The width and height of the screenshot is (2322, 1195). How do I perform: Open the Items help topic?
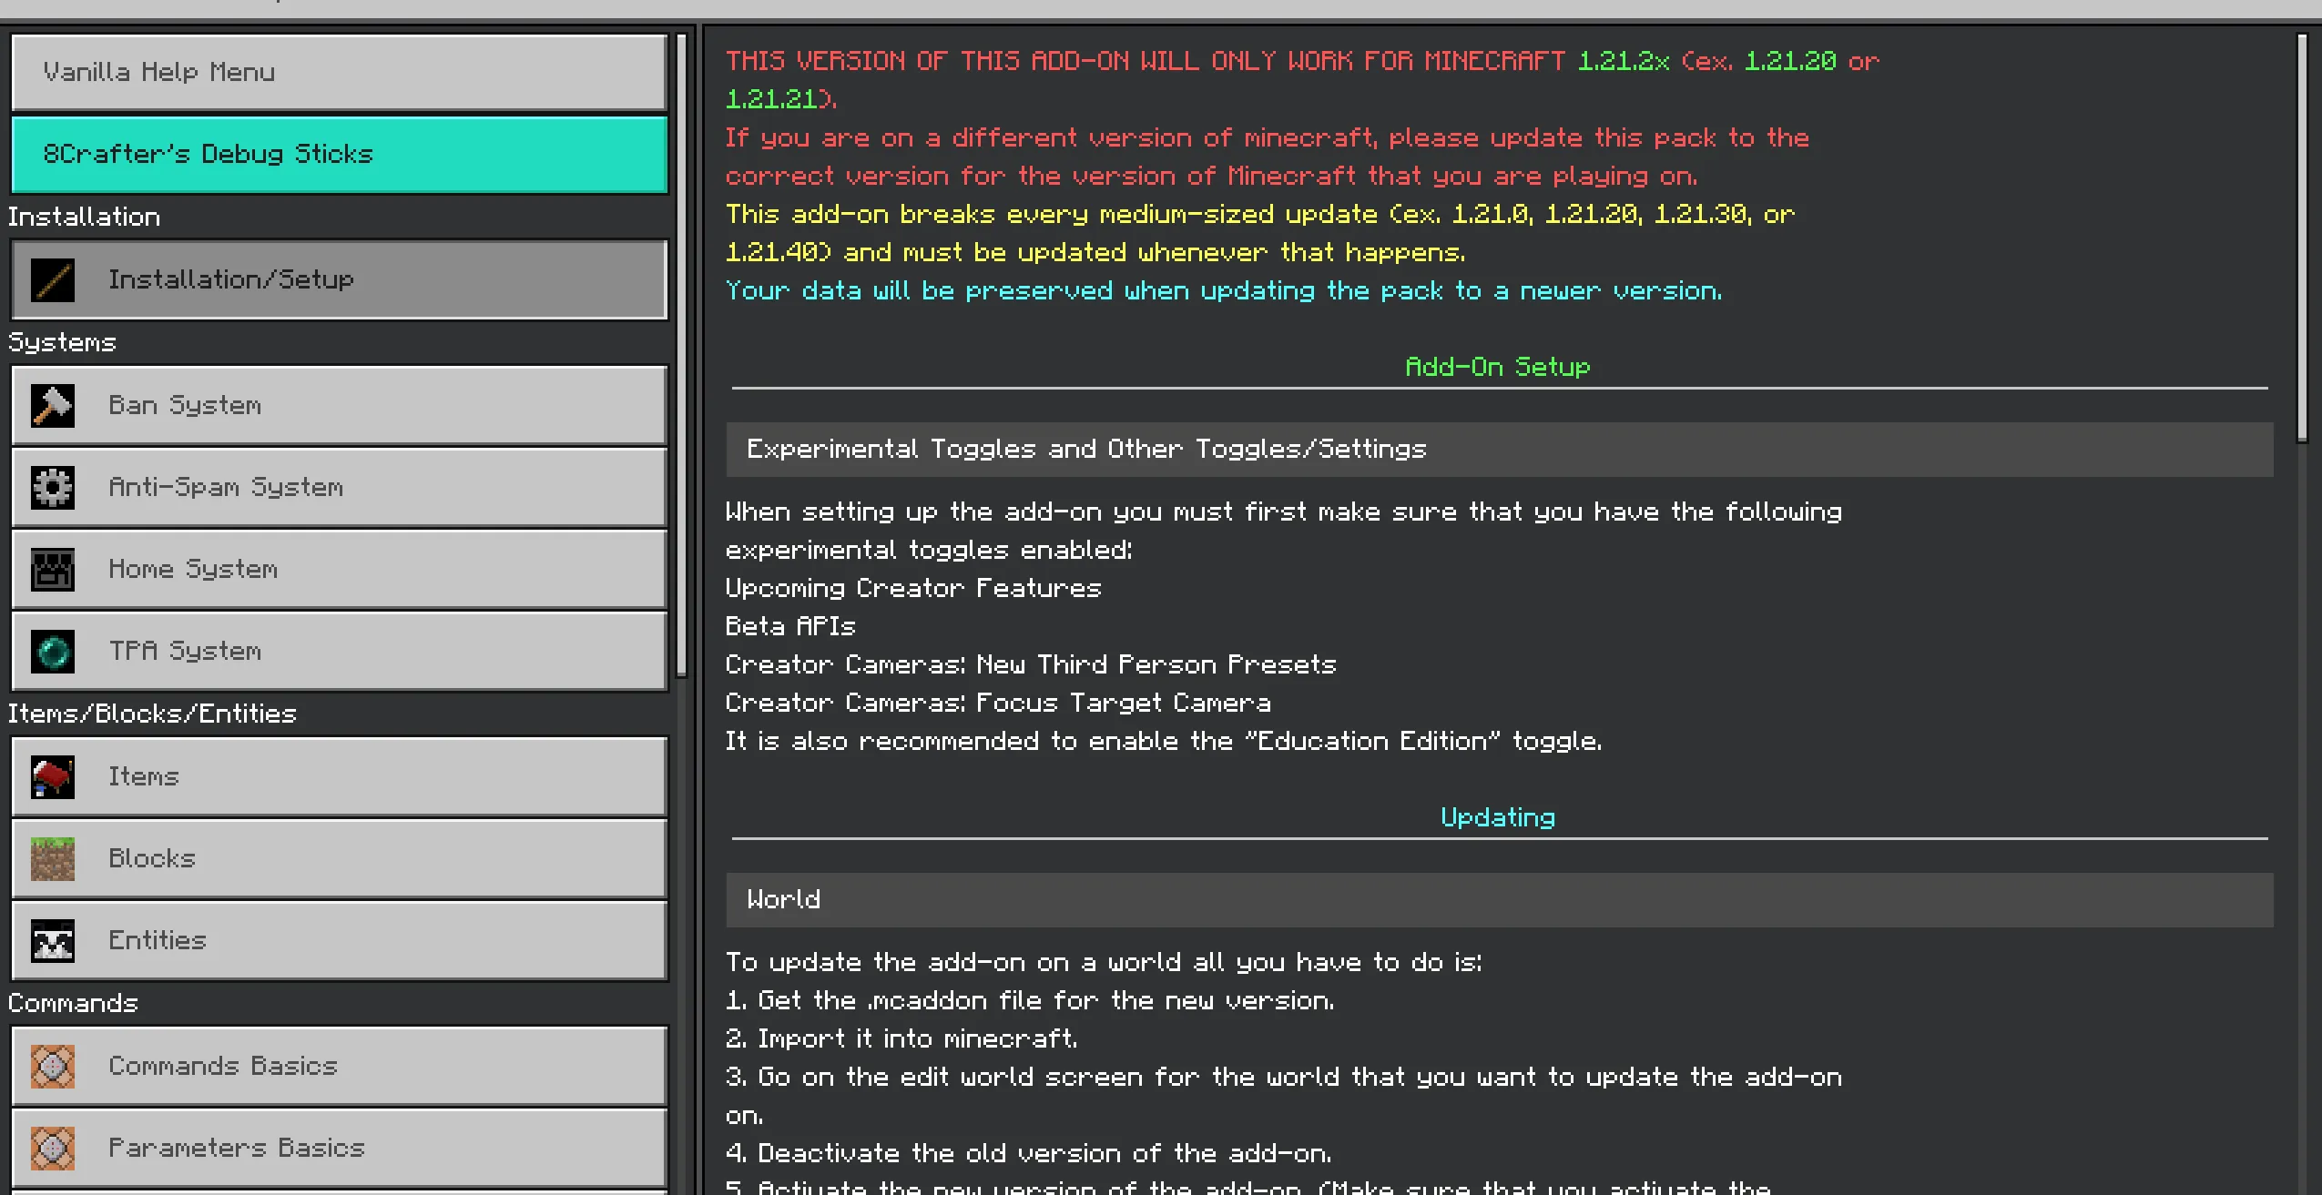point(339,776)
